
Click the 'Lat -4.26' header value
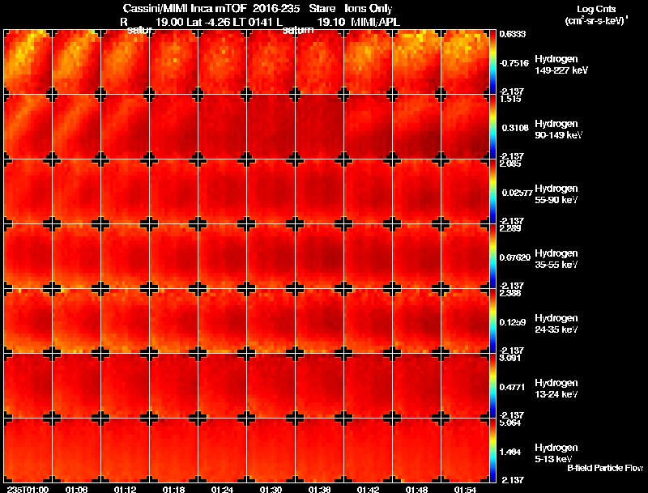click(x=209, y=22)
